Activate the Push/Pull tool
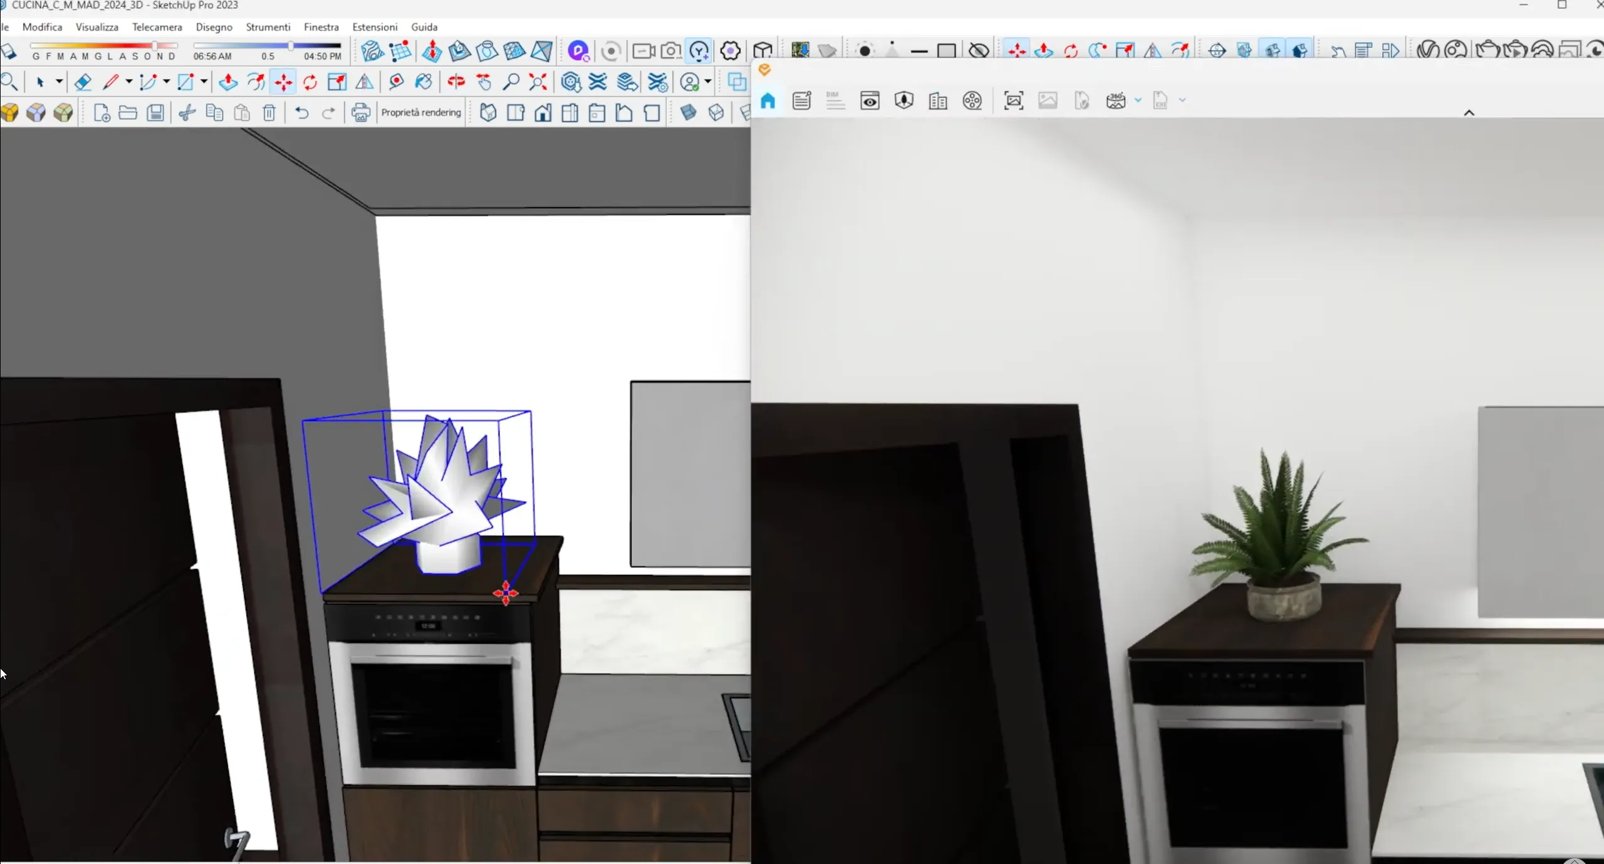Image resolution: width=1604 pixels, height=864 pixels. [228, 82]
